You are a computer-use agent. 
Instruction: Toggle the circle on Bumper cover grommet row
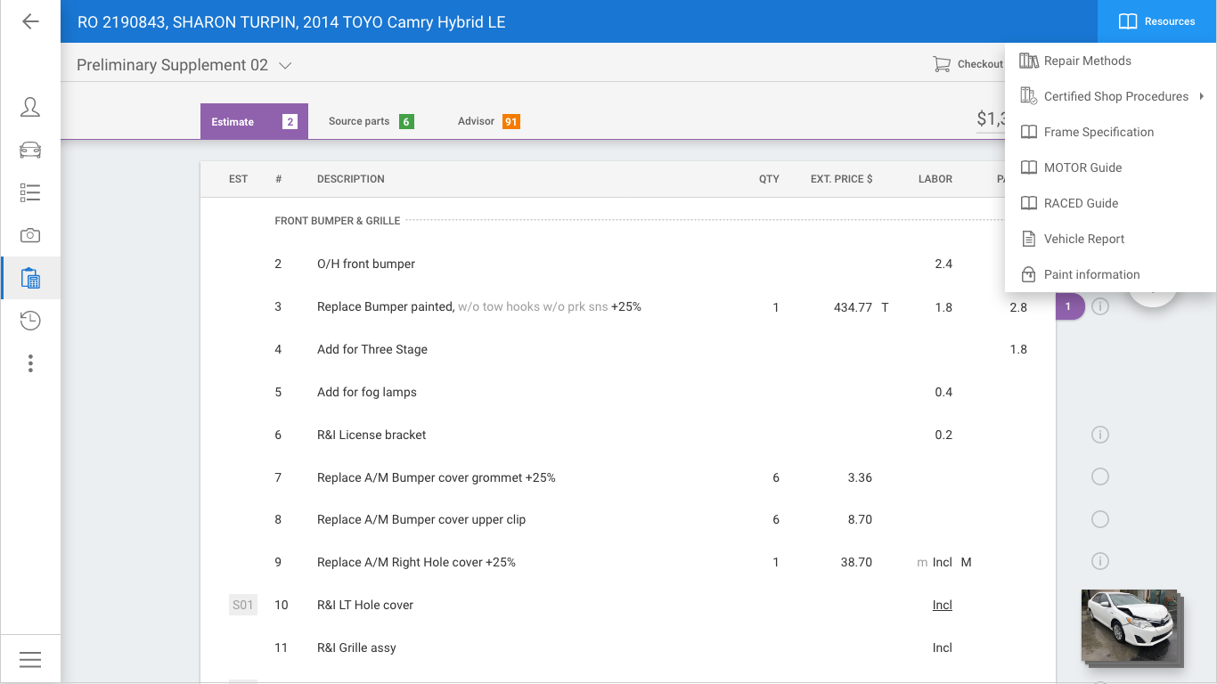coord(1100,477)
